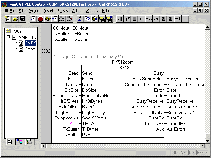
Task: Open the Project menu
Action: pyautogui.click(x=34, y=11)
